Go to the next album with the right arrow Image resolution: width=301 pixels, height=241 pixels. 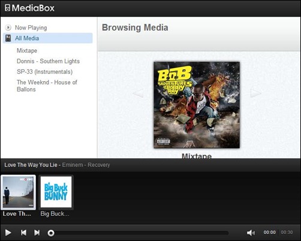(256, 93)
